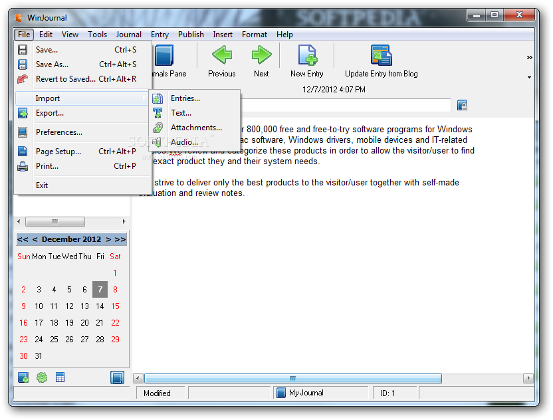This screenshot has height=420, width=553.
Task: Open the Edit menu
Action: [x=46, y=35]
